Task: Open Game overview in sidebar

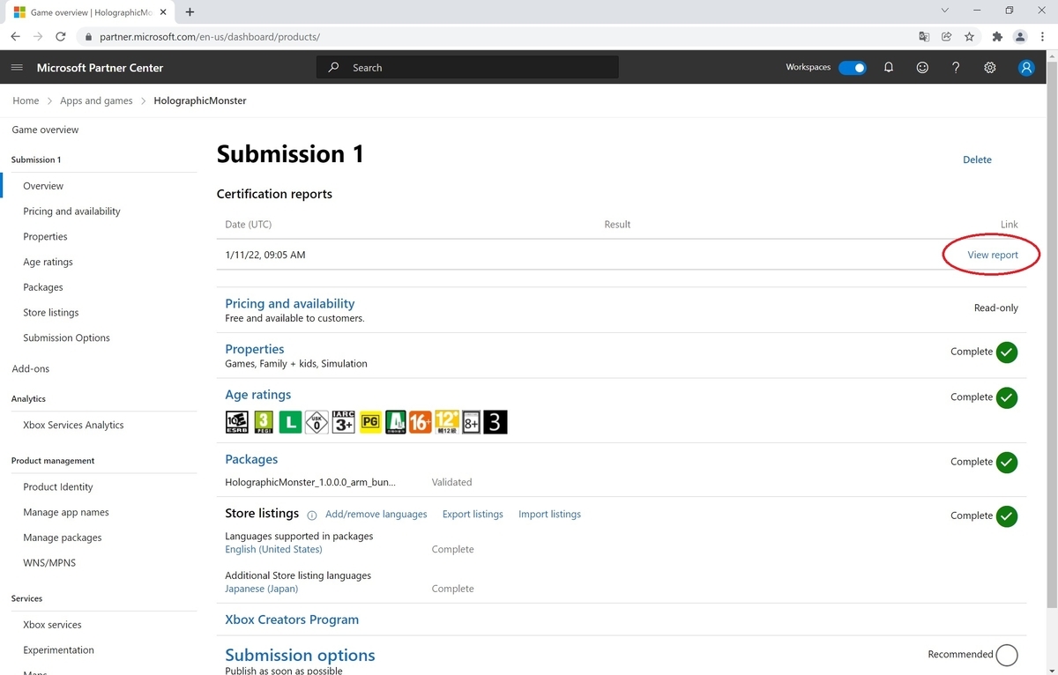Action: [45, 130]
